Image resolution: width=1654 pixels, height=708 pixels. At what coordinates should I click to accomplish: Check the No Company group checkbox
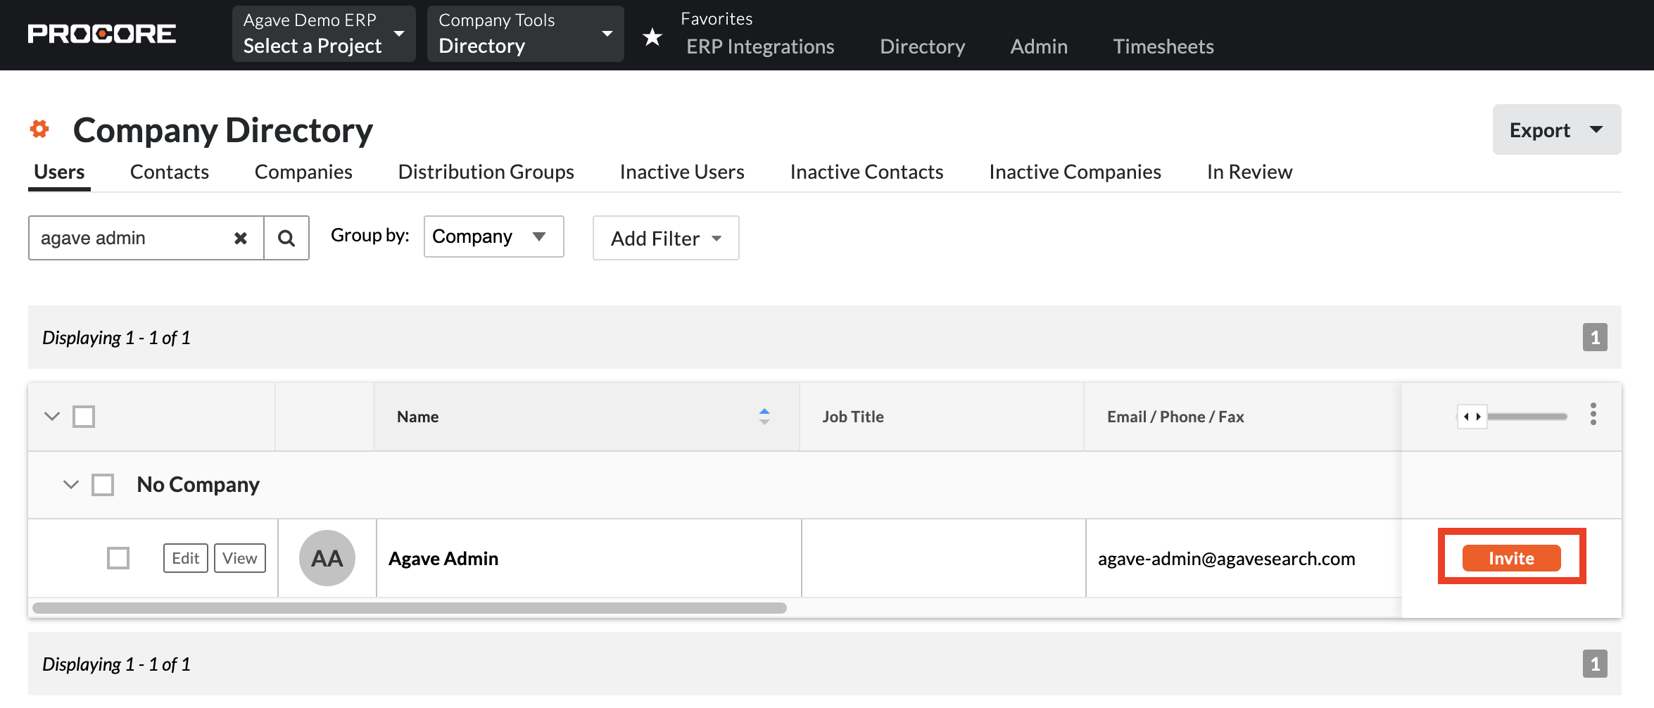point(103,485)
